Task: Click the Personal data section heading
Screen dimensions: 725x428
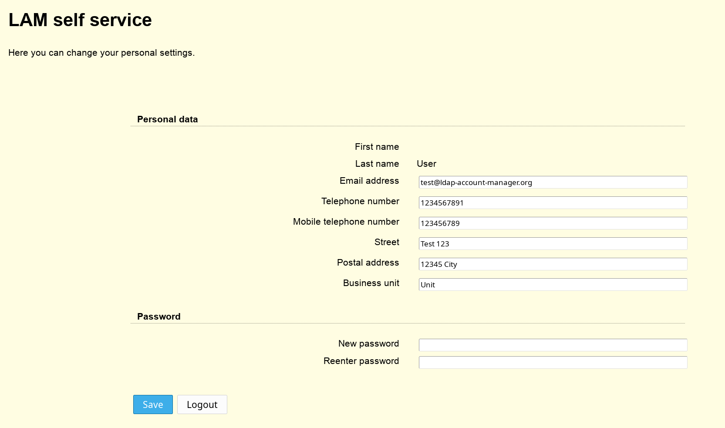Action: click(167, 119)
